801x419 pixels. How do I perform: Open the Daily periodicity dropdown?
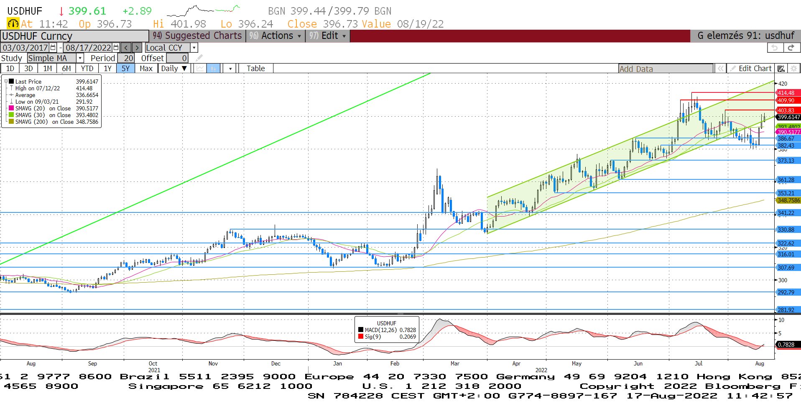pos(175,69)
